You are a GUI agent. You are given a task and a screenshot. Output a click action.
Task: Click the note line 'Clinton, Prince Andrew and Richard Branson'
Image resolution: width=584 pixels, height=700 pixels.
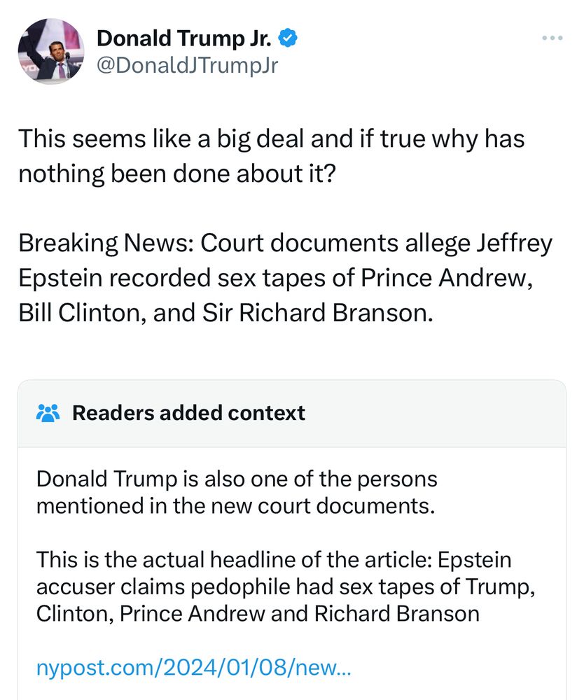pos(258,614)
